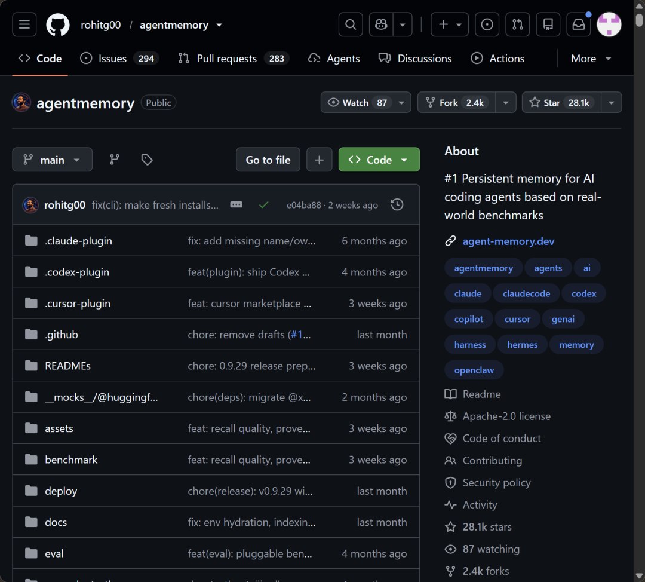Click the Go to file button

click(268, 160)
